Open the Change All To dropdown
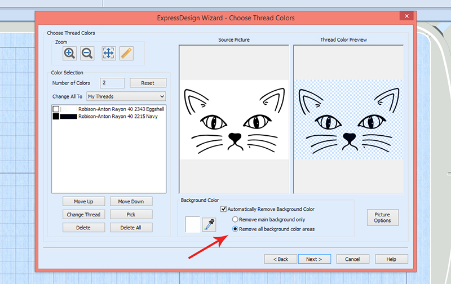This screenshot has width=451, height=284. pos(126,96)
